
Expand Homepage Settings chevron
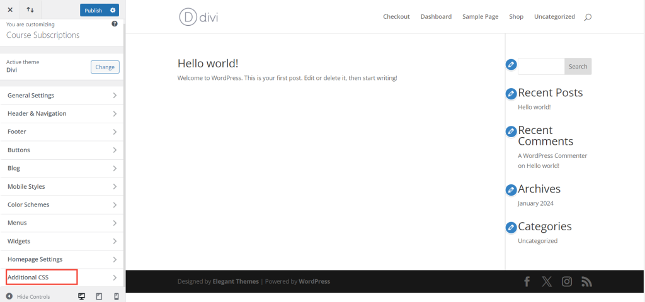[115, 259]
